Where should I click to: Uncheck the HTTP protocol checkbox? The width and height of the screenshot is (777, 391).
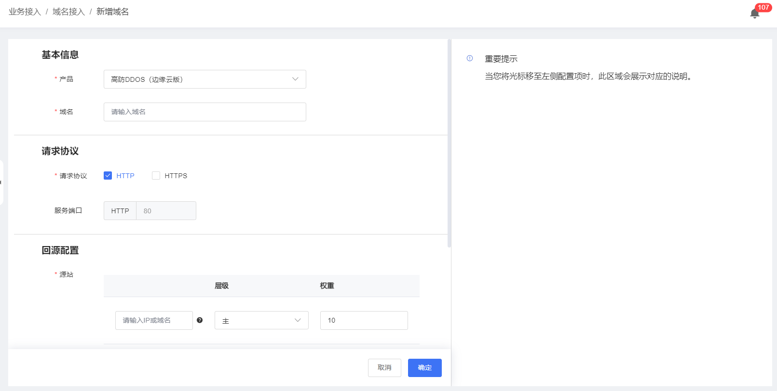coord(108,176)
